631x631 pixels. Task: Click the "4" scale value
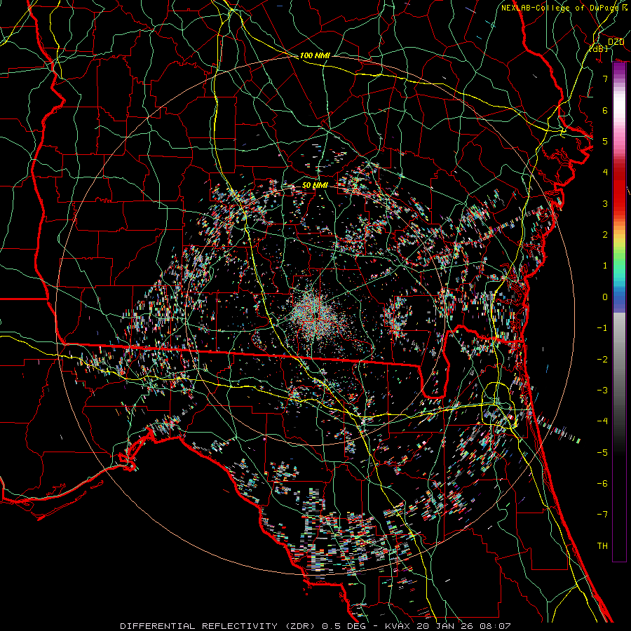[605, 172]
